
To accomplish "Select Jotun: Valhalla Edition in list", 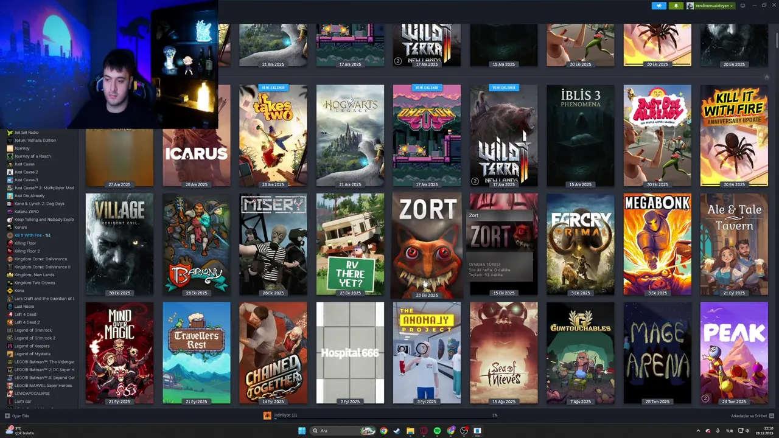I will pyautogui.click(x=35, y=141).
